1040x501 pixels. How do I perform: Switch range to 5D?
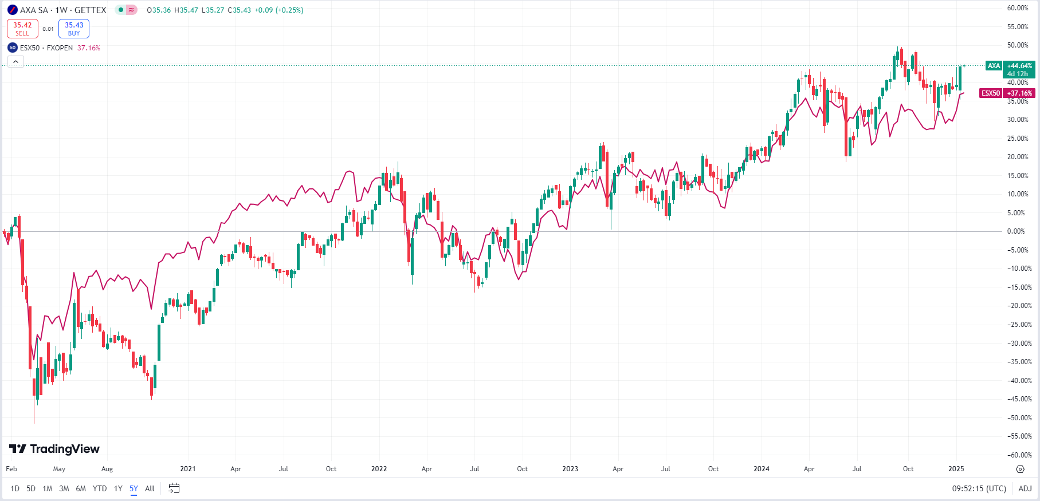31,488
